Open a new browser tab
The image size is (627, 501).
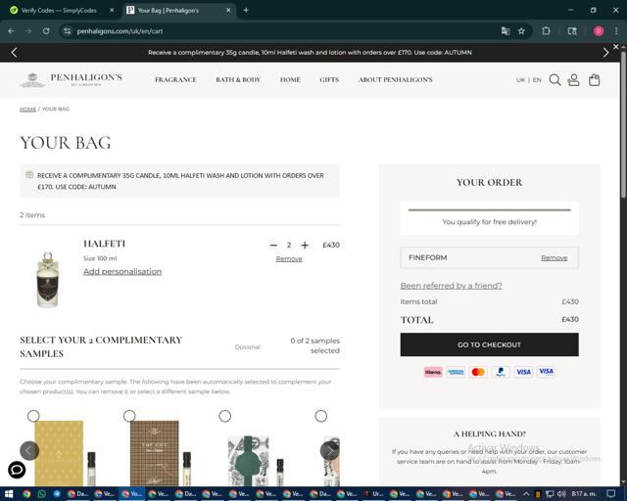pyautogui.click(x=246, y=10)
